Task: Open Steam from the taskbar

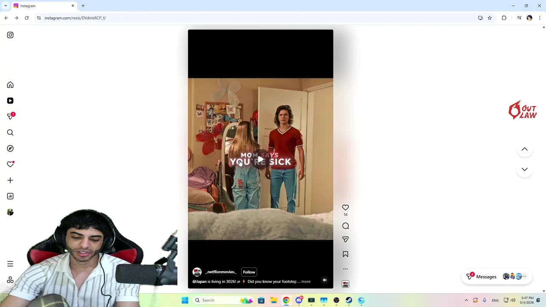Action: [x=349, y=300]
